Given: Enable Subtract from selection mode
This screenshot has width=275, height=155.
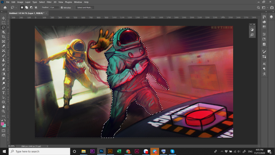Looking at the screenshot, I should (31, 7).
